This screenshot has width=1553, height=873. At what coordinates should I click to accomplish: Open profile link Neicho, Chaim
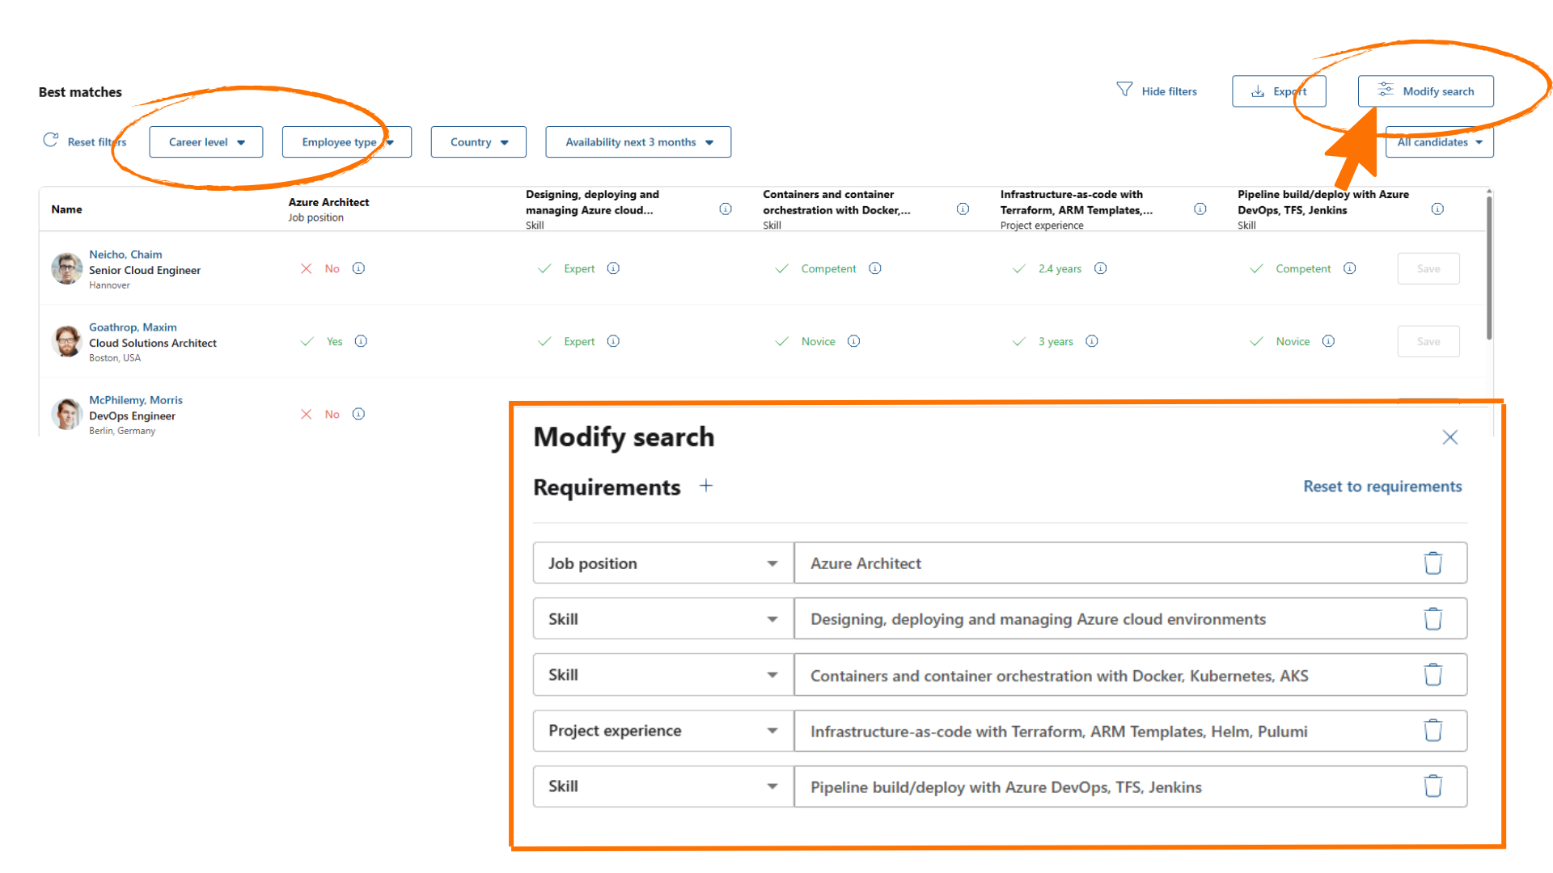(x=125, y=255)
